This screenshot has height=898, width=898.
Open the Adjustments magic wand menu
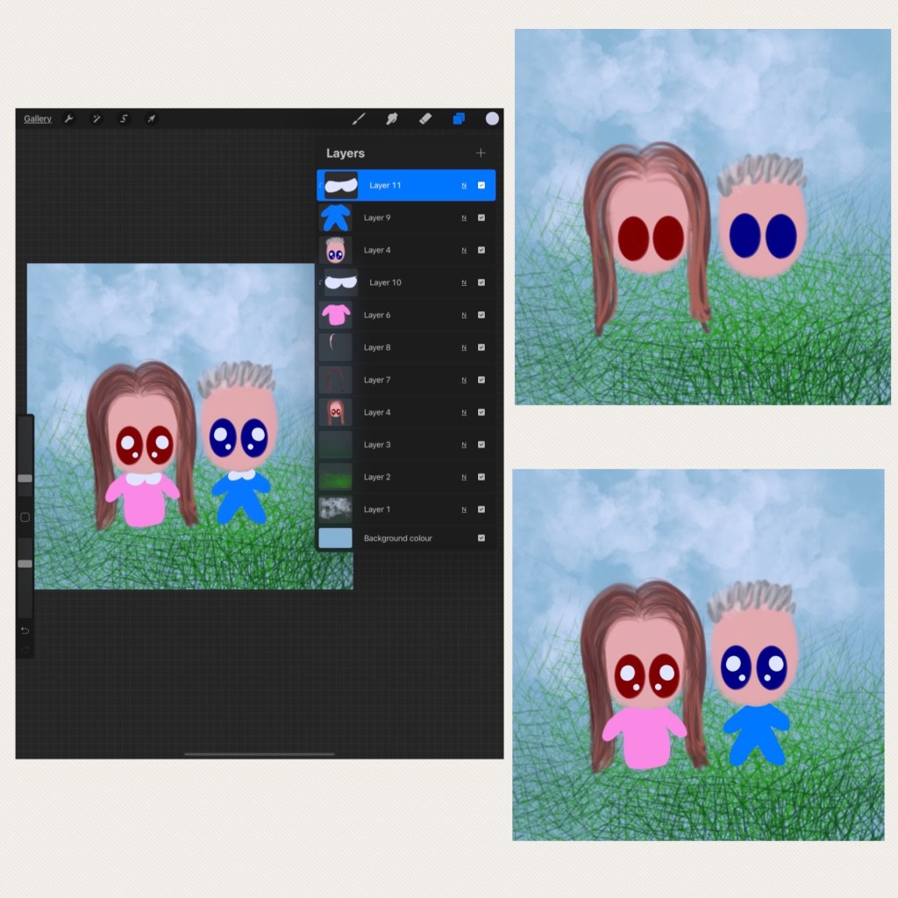coord(96,119)
